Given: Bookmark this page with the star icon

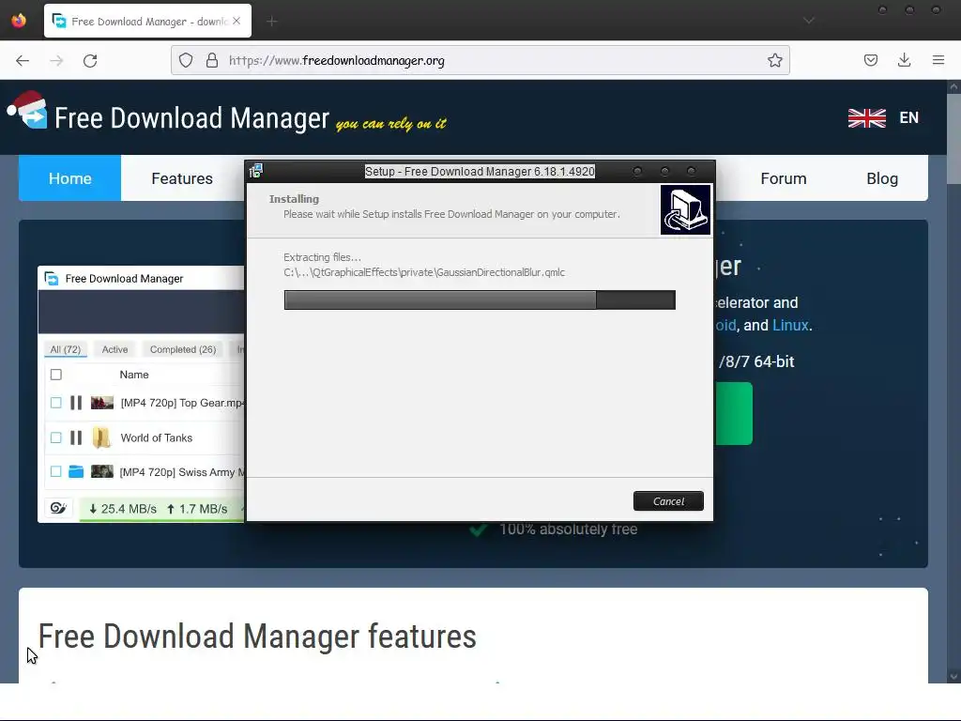Looking at the screenshot, I should [774, 60].
